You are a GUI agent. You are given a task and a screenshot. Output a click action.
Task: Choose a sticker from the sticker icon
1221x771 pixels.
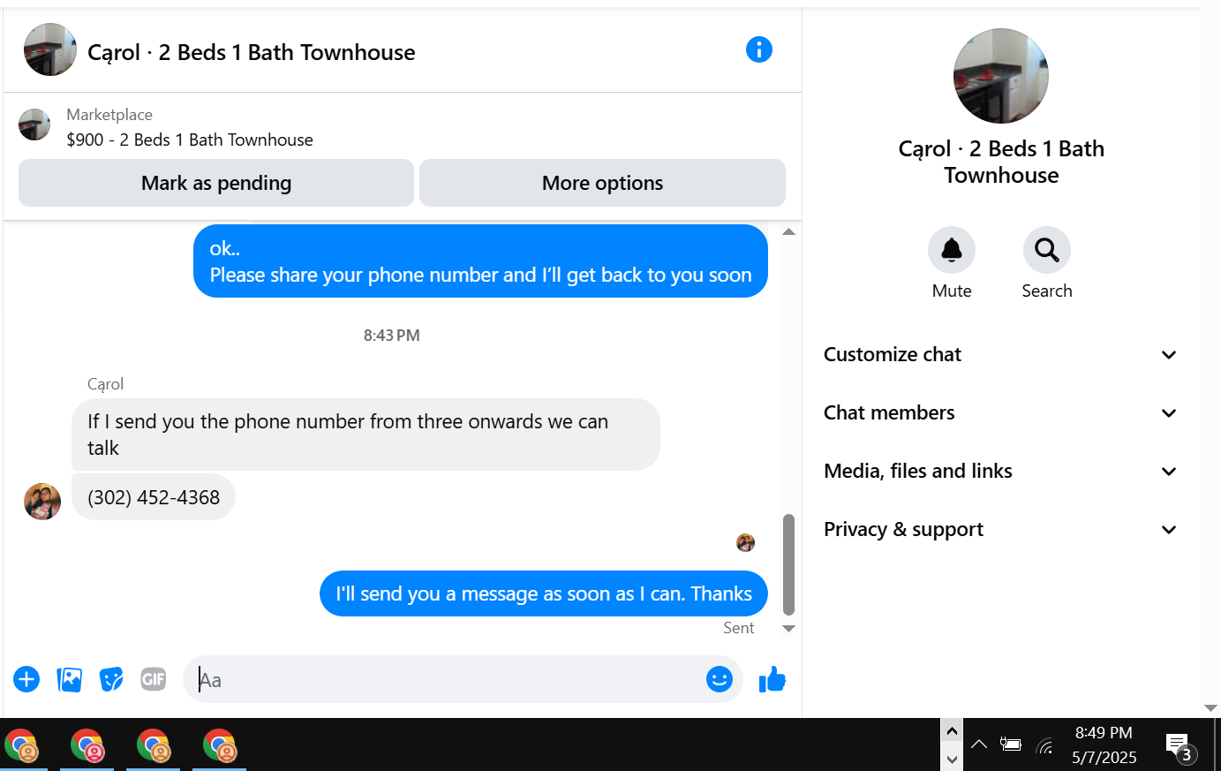[111, 679]
